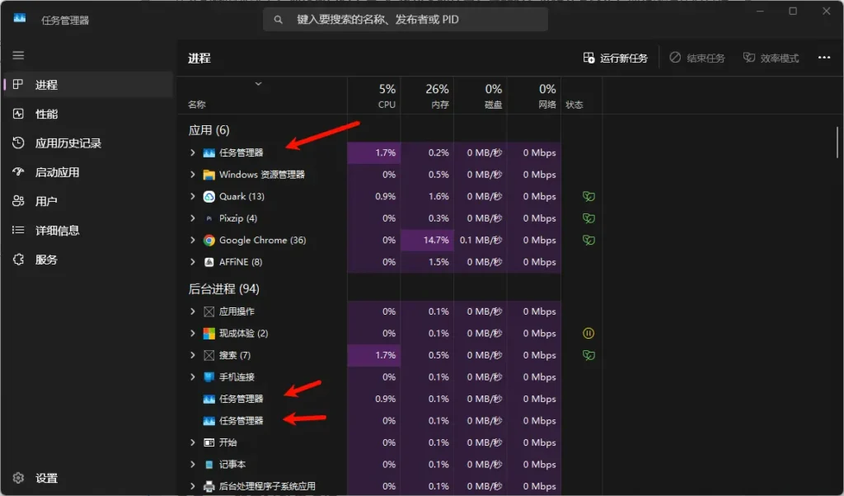Click the 运行新任务 button
Viewport: 844px width, 496px height.
coord(617,57)
